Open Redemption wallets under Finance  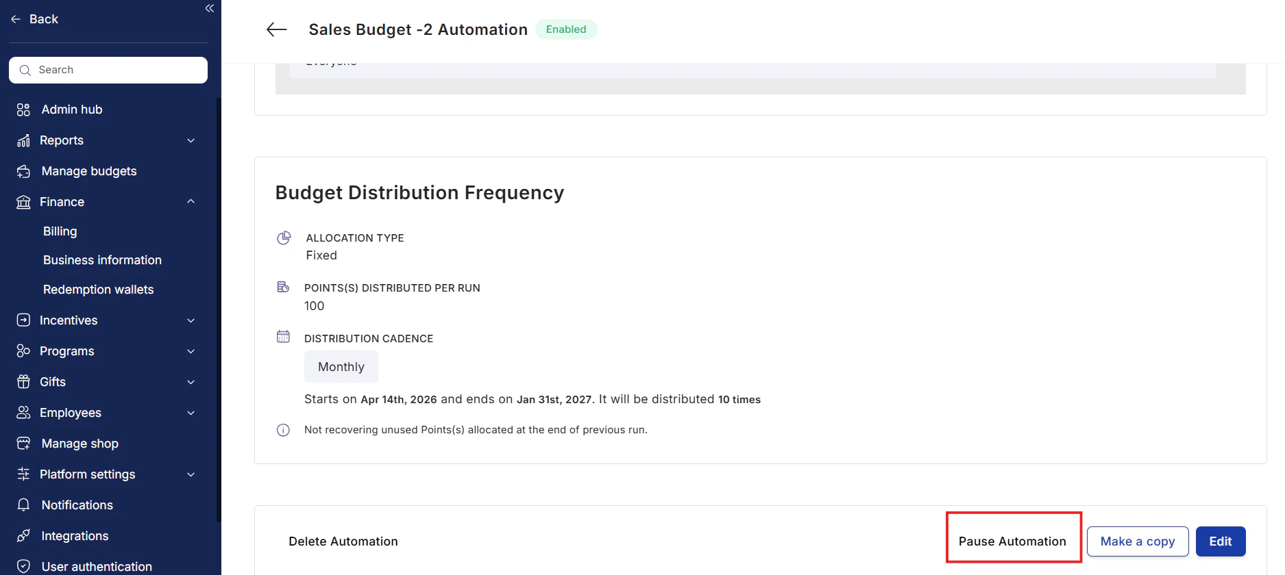pyautogui.click(x=99, y=290)
